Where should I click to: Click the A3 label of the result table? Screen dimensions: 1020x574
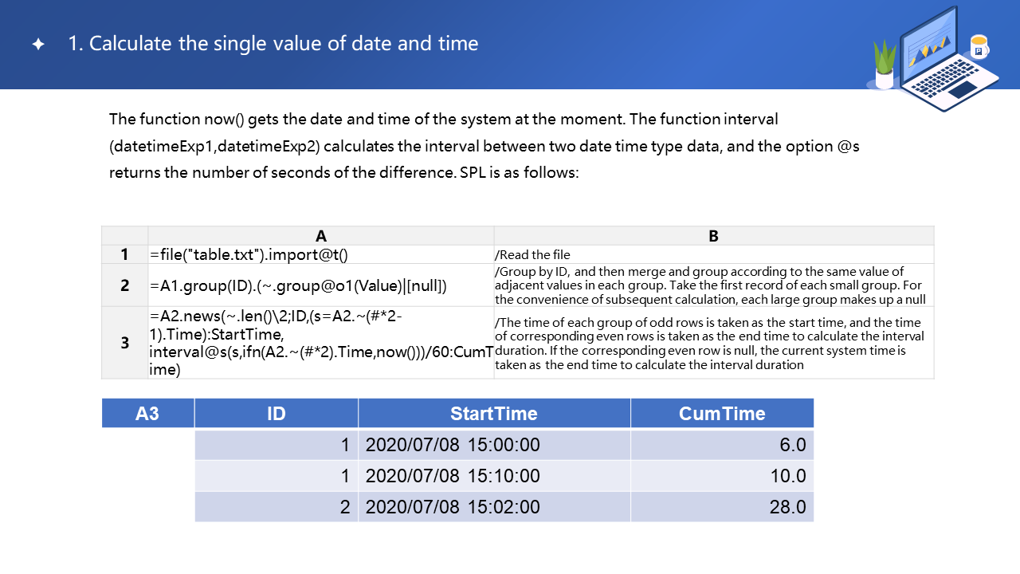pos(148,413)
